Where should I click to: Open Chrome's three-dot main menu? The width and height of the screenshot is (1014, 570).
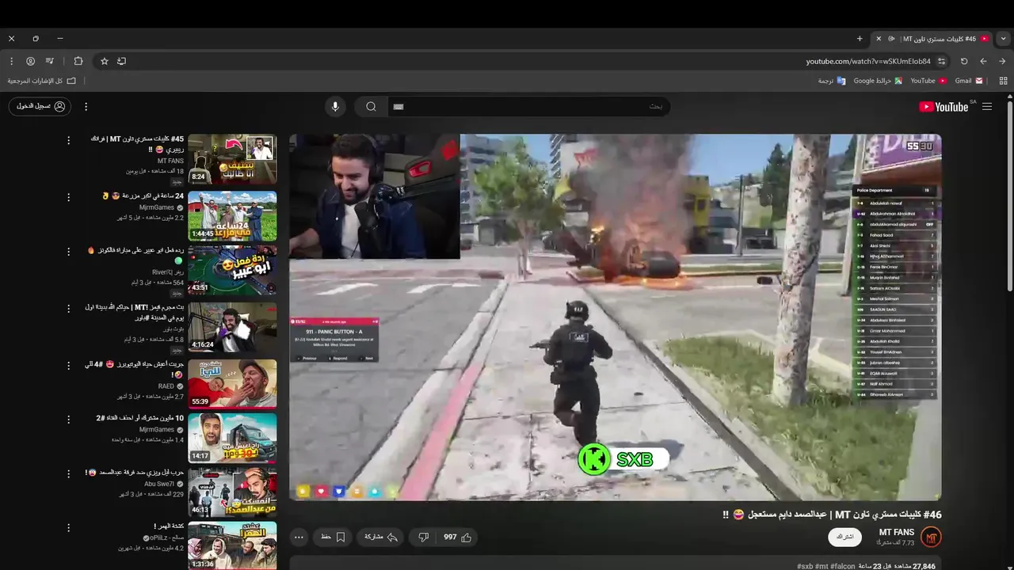click(11, 61)
